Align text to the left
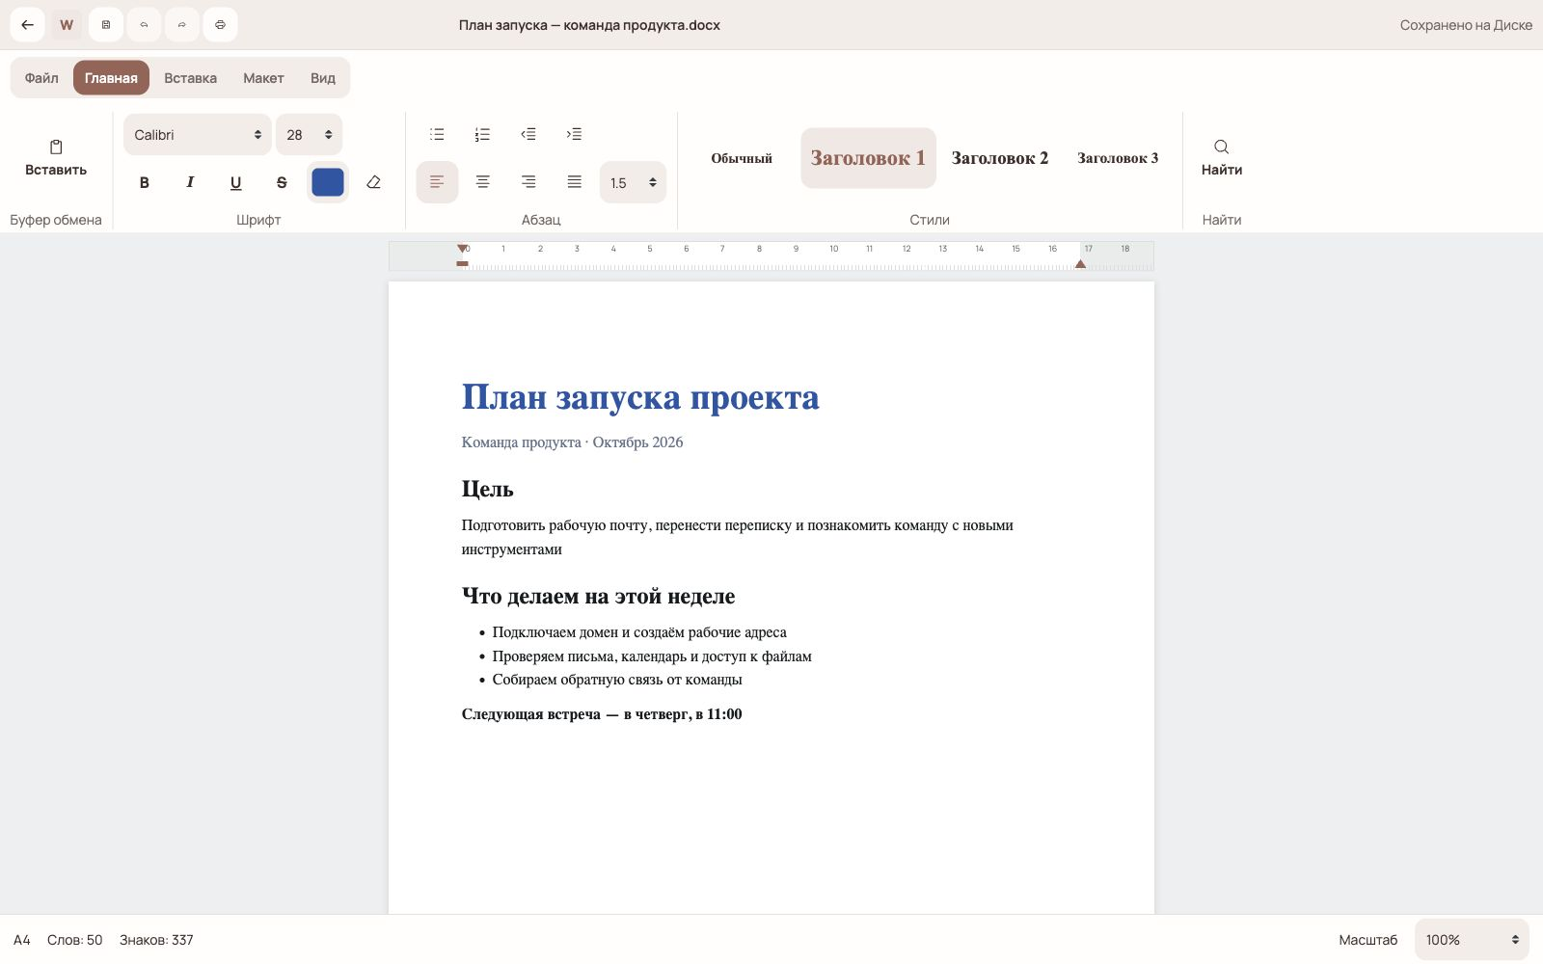Image resolution: width=1543 pixels, height=964 pixels. pyautogui.click(x=437, y=182)
